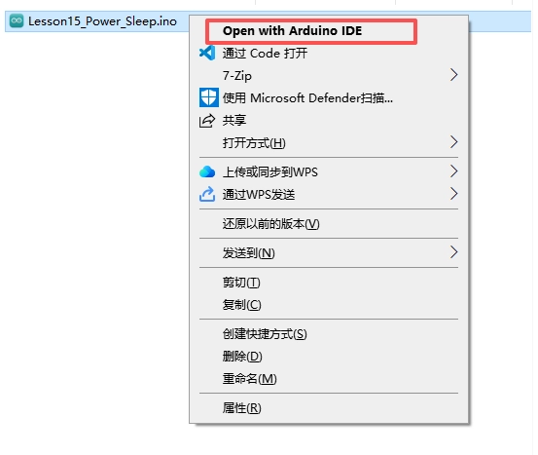The width and height of the screenshot is (538, 455).
Task: Click the Arduino file icon of Lesson15_Power_Sleep.ino
Action: pyautogui.click(x=17, y=21)
